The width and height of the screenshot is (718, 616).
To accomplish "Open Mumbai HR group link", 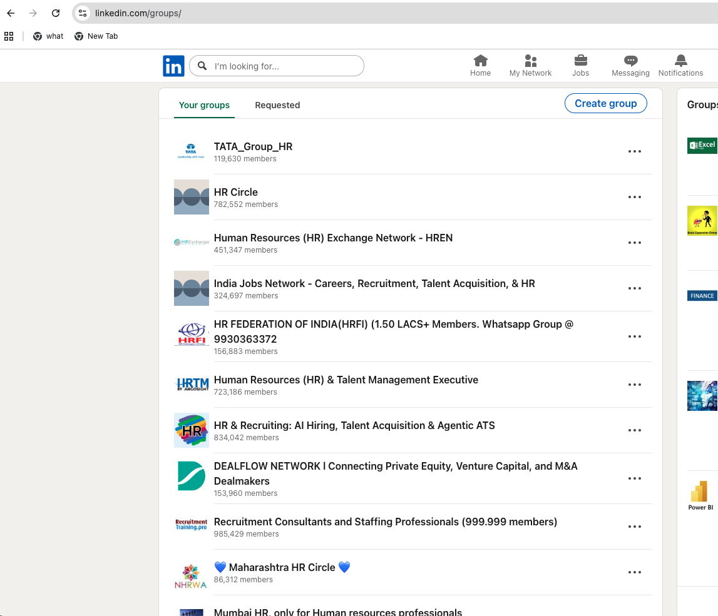I will click(x=338, y=612).
